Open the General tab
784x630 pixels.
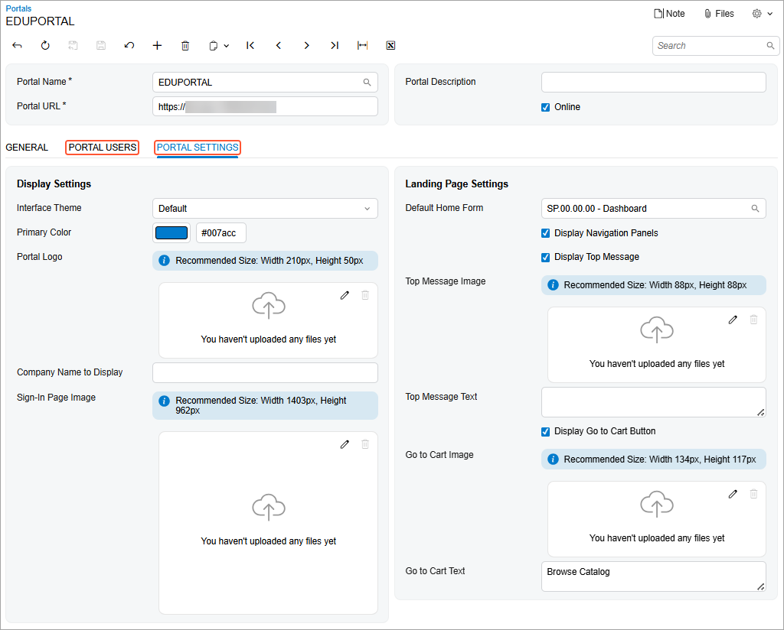point(27,148)
